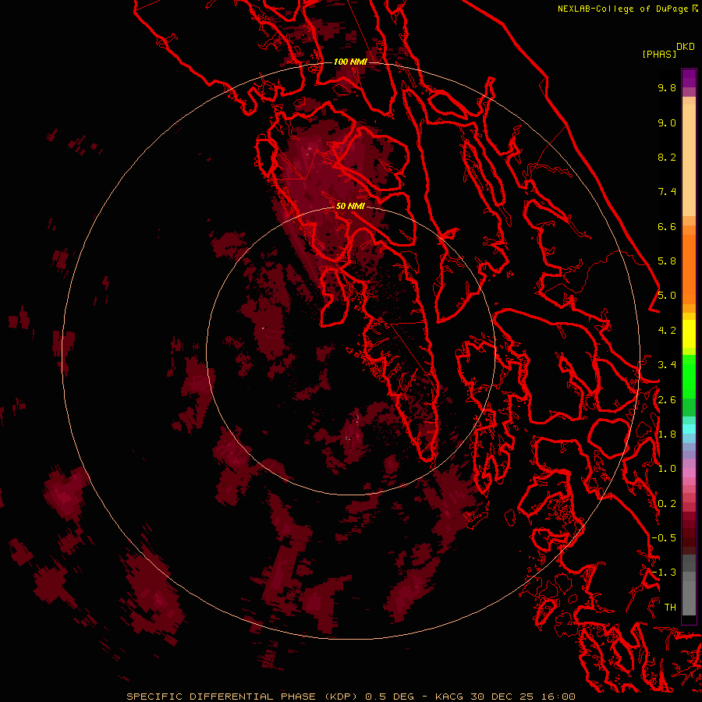Click the 6.6 scale value

coord(667,226)
